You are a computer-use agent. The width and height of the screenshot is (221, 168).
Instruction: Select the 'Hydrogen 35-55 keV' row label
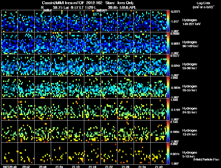[190, 88]
